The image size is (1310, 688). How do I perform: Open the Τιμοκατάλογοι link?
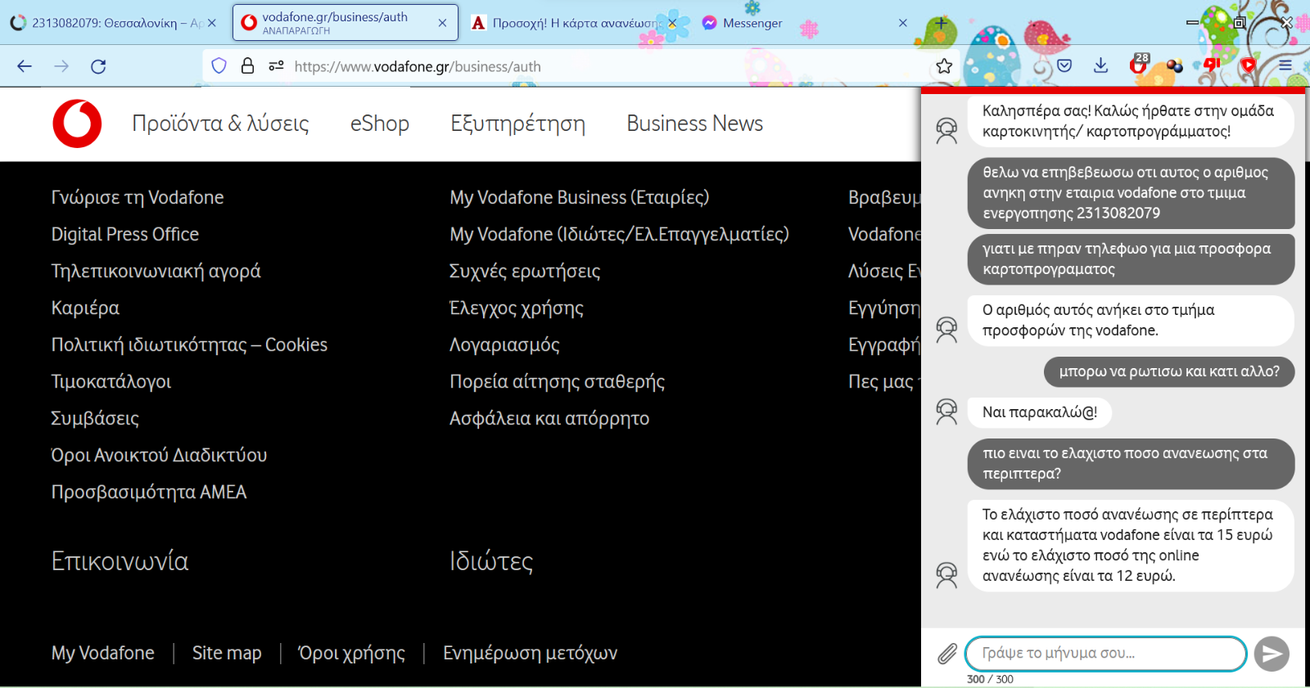pyautogui.click(x=111, y=381)
